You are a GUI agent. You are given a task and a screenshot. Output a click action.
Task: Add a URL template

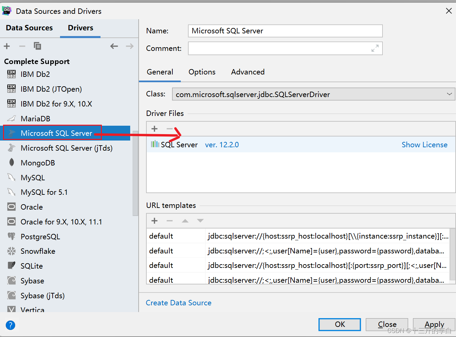[x=154, y=221]
